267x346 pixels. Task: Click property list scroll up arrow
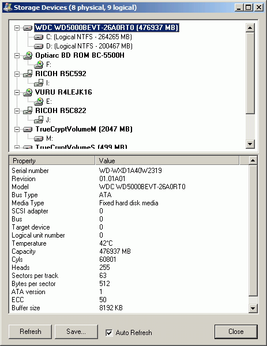(x=253, y=160)
